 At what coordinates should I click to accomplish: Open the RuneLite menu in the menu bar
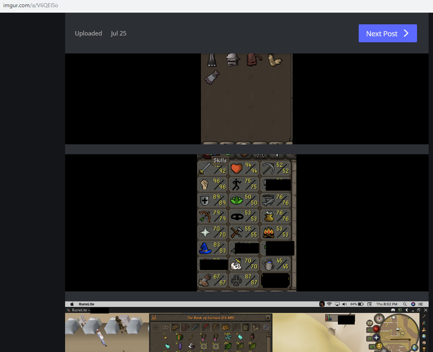[86, 304]
